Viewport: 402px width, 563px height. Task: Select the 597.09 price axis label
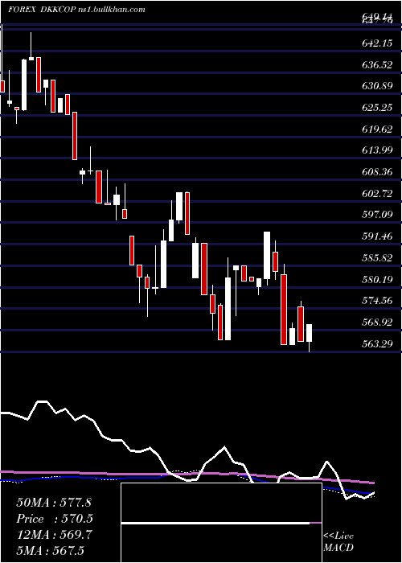377,215
